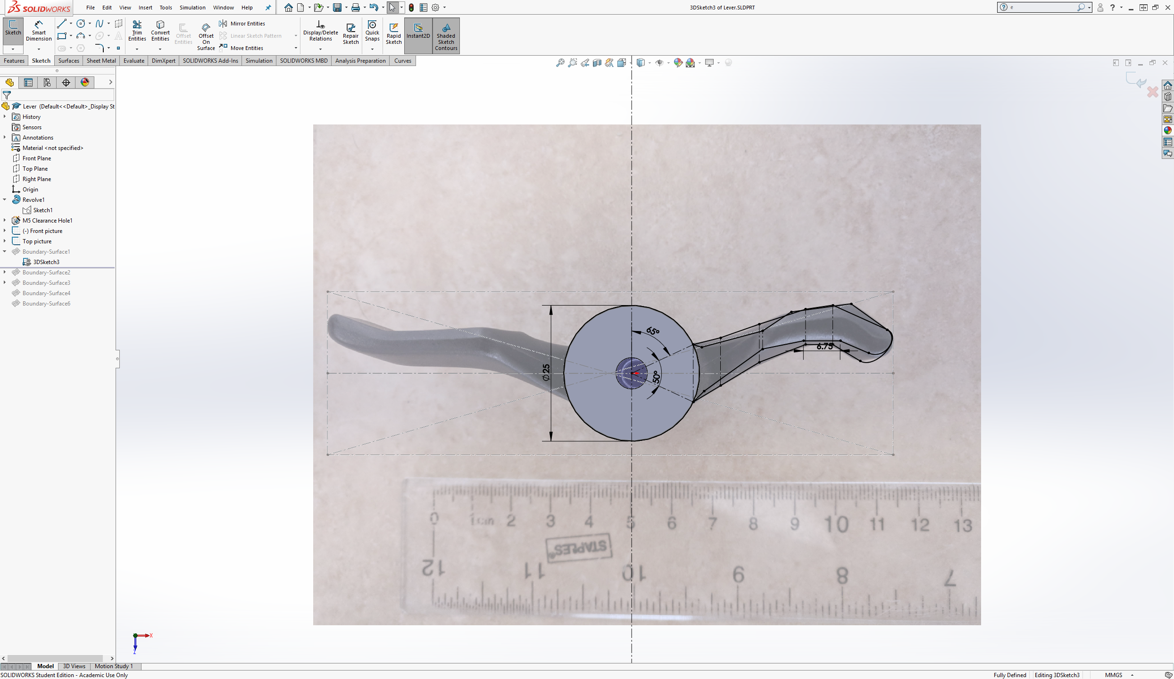
Task: Toggle Shaded Sketch Contours
Action: pyautogui.click(x=446, y=36)
